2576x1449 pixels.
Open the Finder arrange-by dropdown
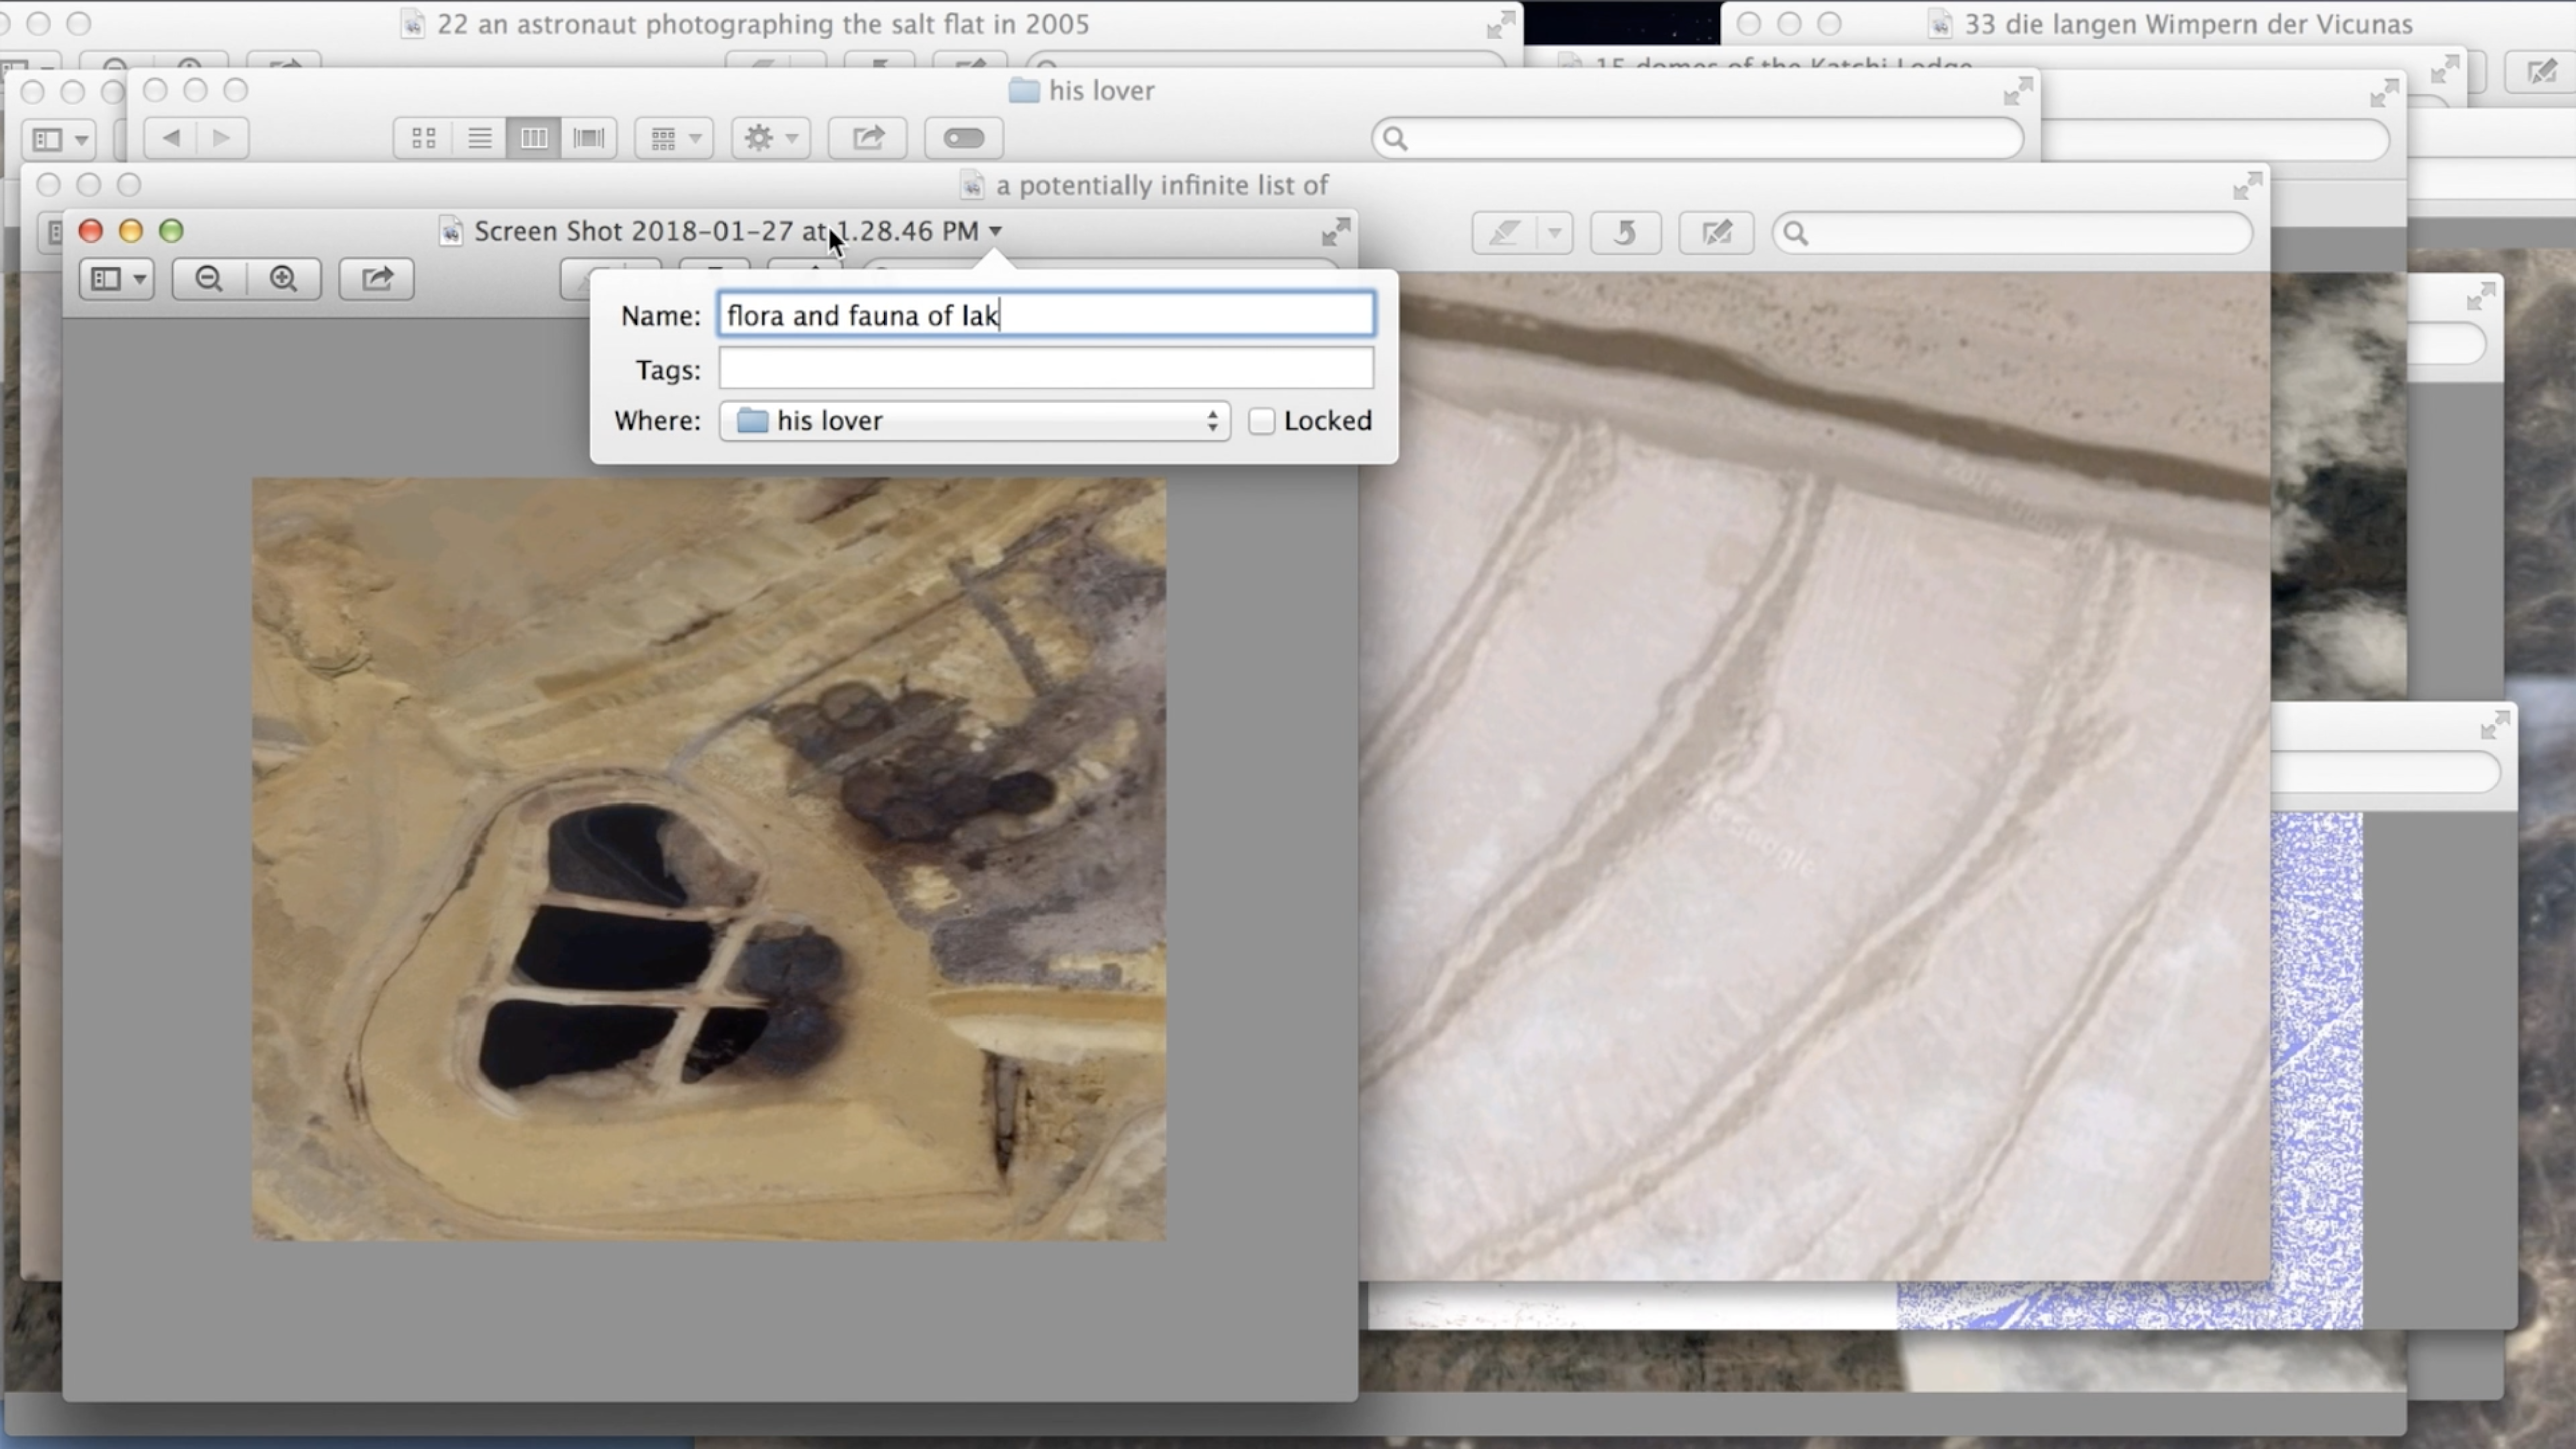pos(674,138)
